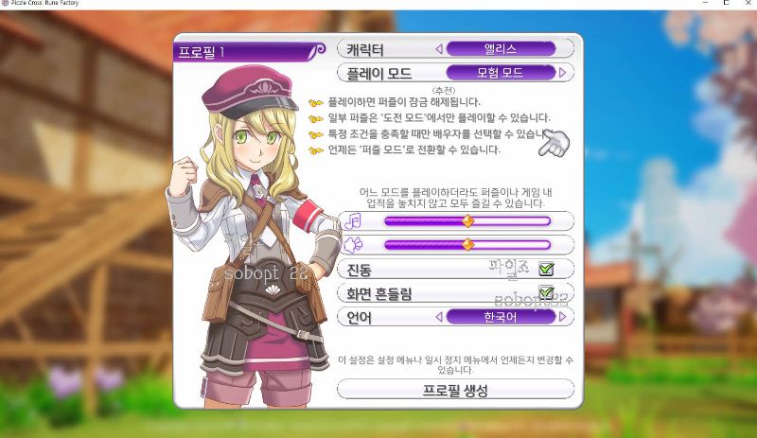Select previous character with left arrow

pos(439,49)
